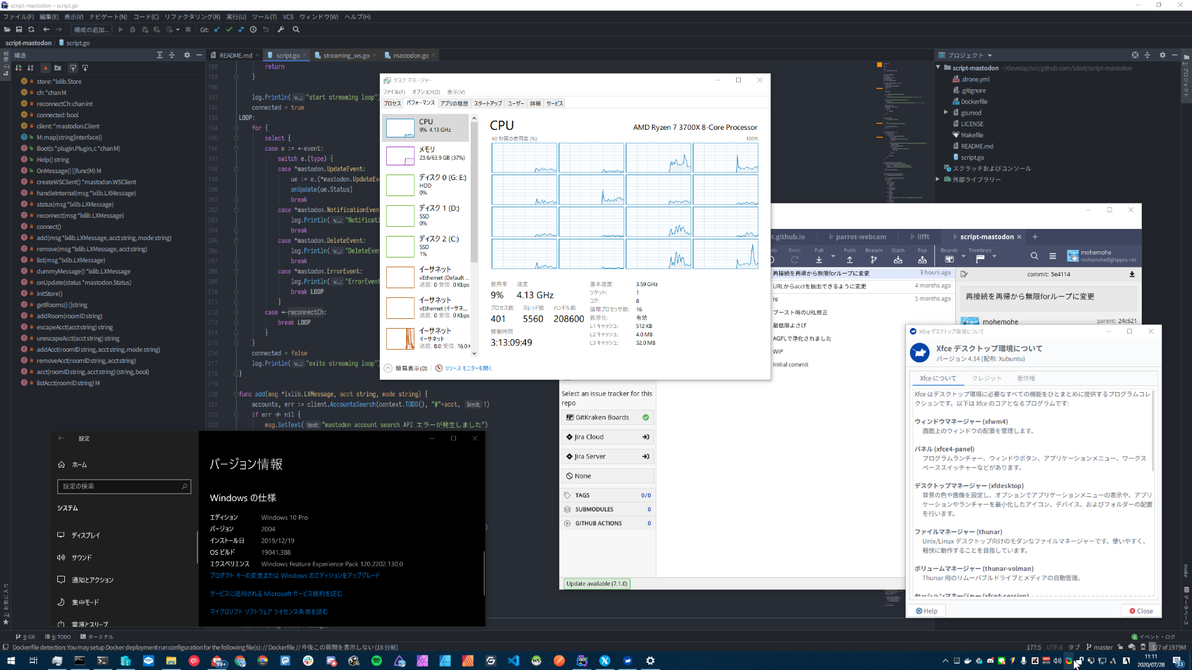Click Update available 7.1.0 in GitKraken
Image resolution: width=1192 pixels, height=670 pixels.
tap(597, 583)
